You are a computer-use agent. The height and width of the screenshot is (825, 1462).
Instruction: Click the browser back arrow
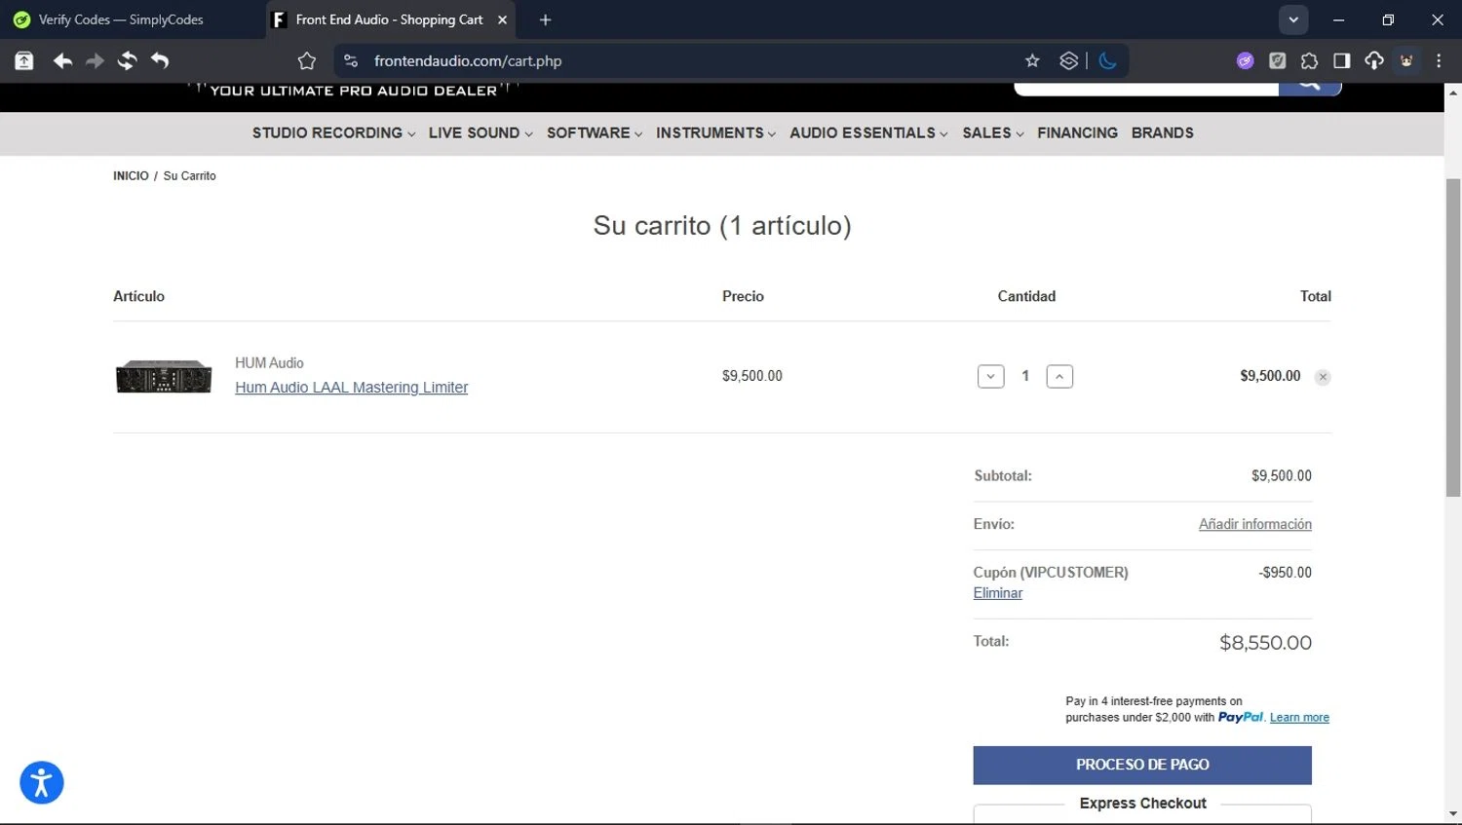click(x=62, y=60)
